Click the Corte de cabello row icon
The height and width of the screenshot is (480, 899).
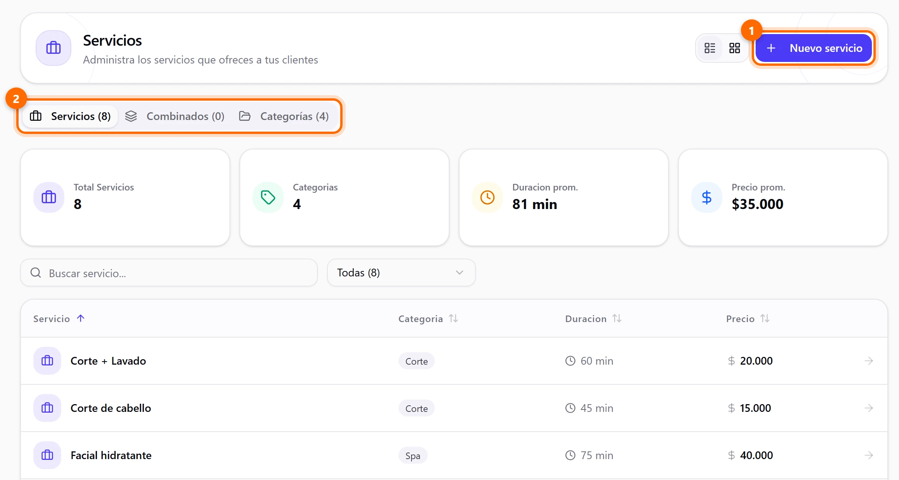pos(47,408)
